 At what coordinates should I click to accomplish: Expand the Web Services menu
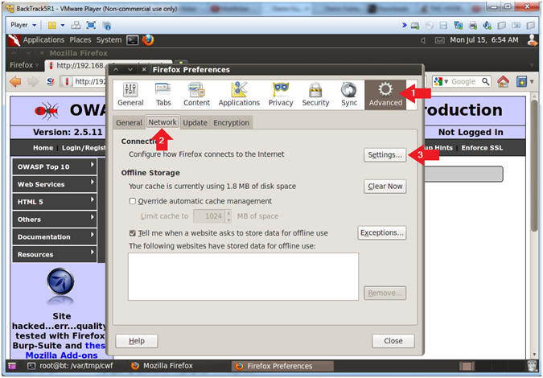[55, 184]
